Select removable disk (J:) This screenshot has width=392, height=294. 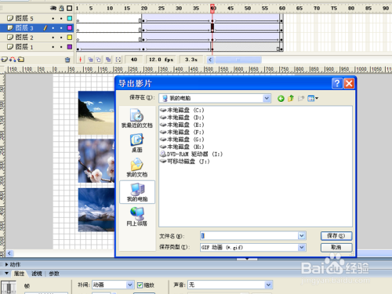pos(185,162)
